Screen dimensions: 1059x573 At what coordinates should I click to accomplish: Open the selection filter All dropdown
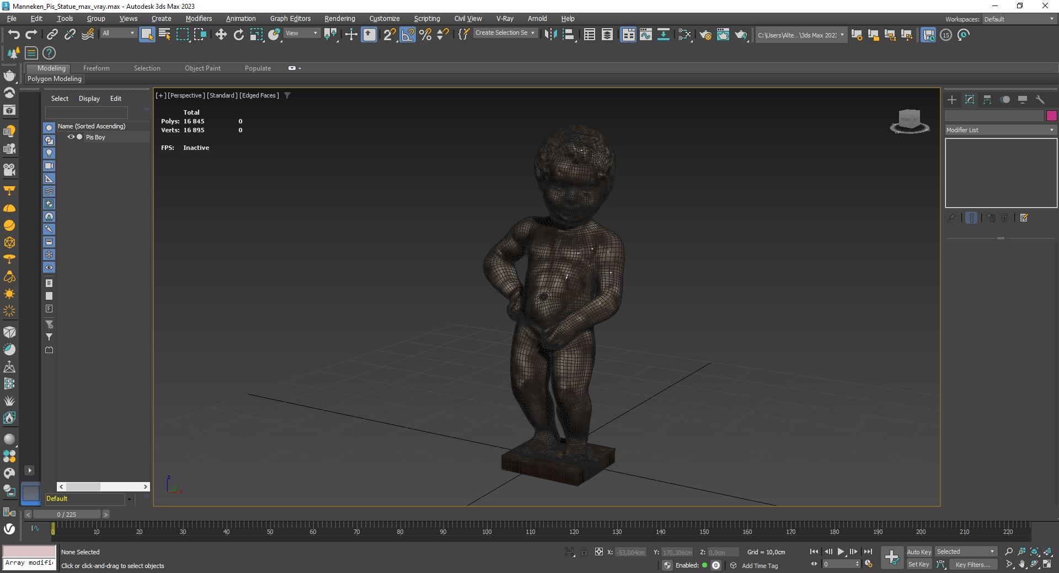click(x=118, y=33)
